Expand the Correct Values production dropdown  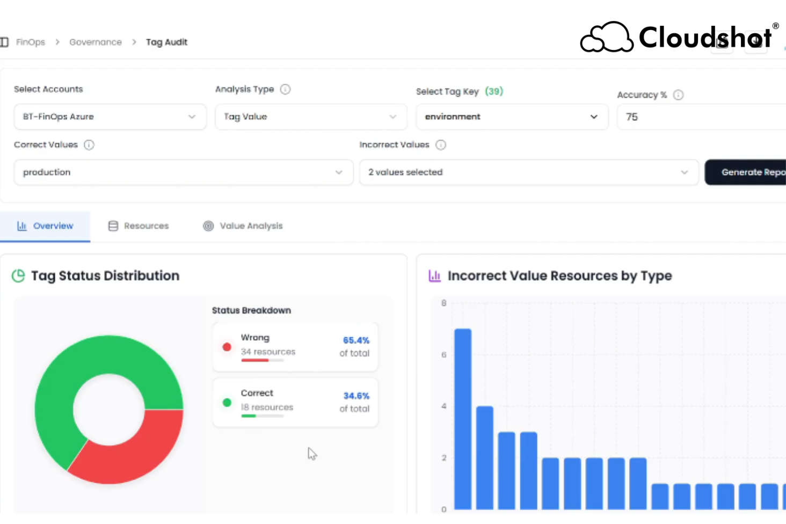point(183,172)
